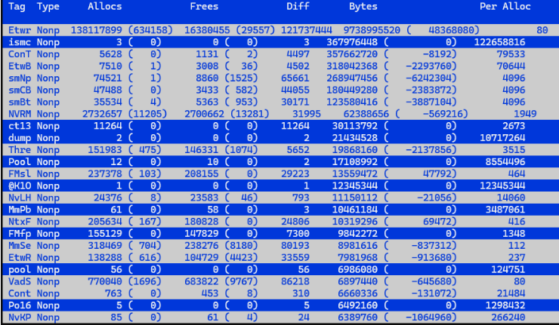Click EtwR frees value 104729

(x=201, y=257)
